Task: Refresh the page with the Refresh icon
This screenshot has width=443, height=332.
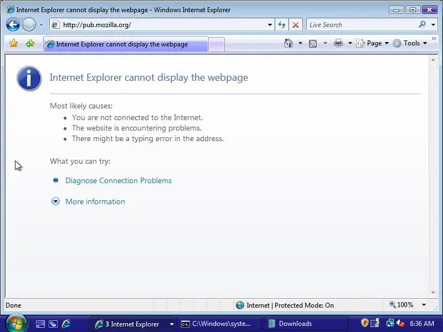Action: [x=282, y=25]
